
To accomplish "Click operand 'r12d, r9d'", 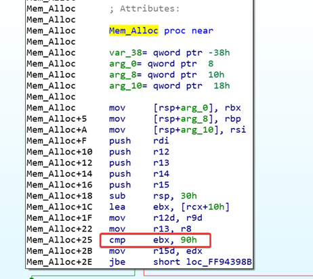I will [x=178, y=218].
